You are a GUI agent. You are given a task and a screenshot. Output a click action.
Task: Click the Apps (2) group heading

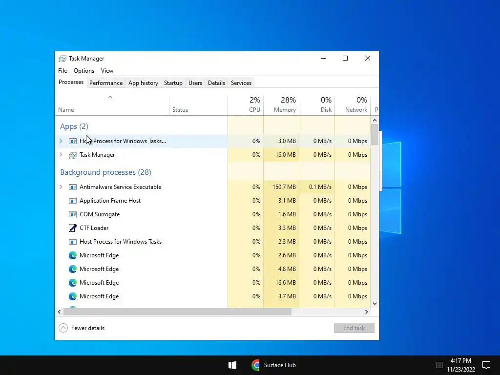[74, 126]
